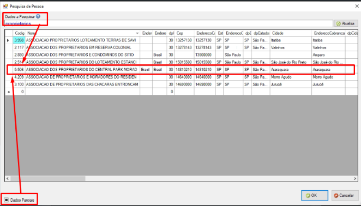Click the help icon beside Dados a Pesquisar
This screenshot has width=361, height=206.
[38, 16]
